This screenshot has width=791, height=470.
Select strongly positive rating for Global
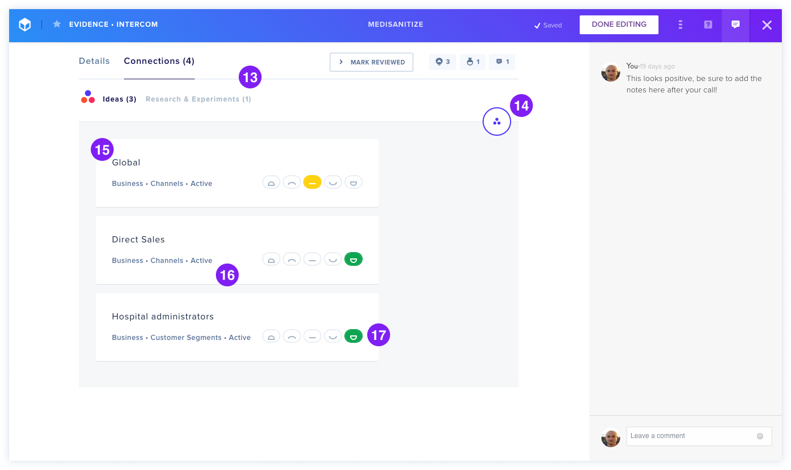click(x=354, y=183)
